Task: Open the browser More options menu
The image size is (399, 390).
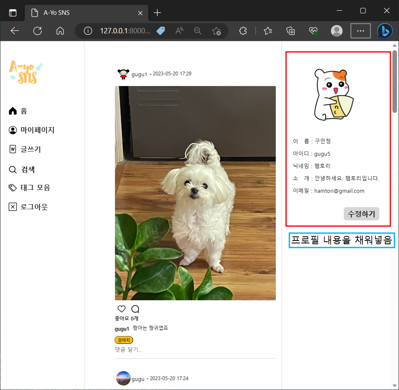Action: pos(360,31)
